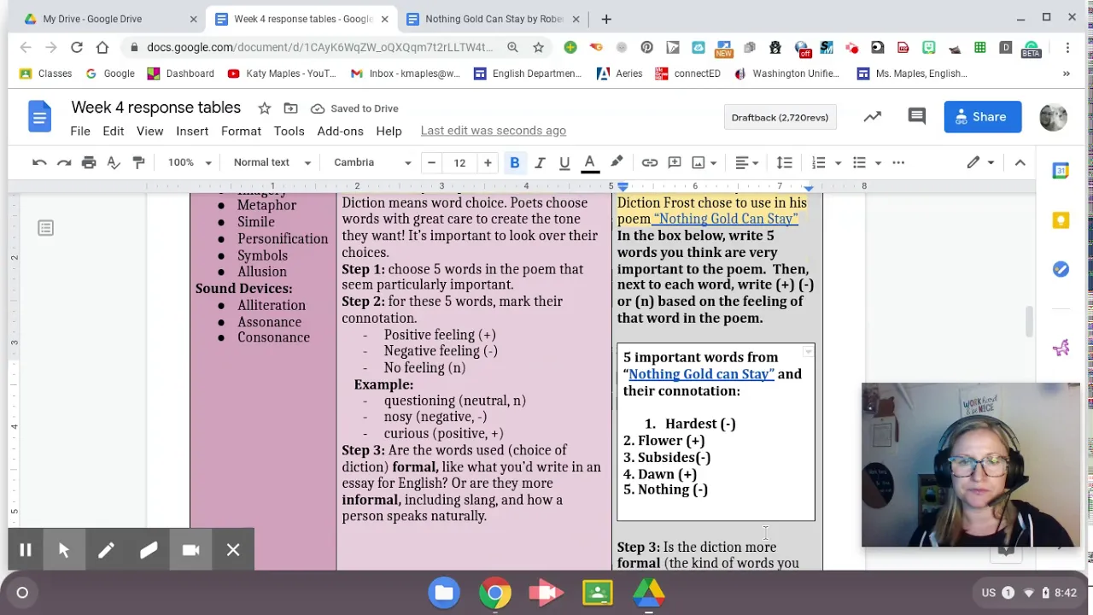
Task: Open the View menu
Action: click(x=149, y=131)
